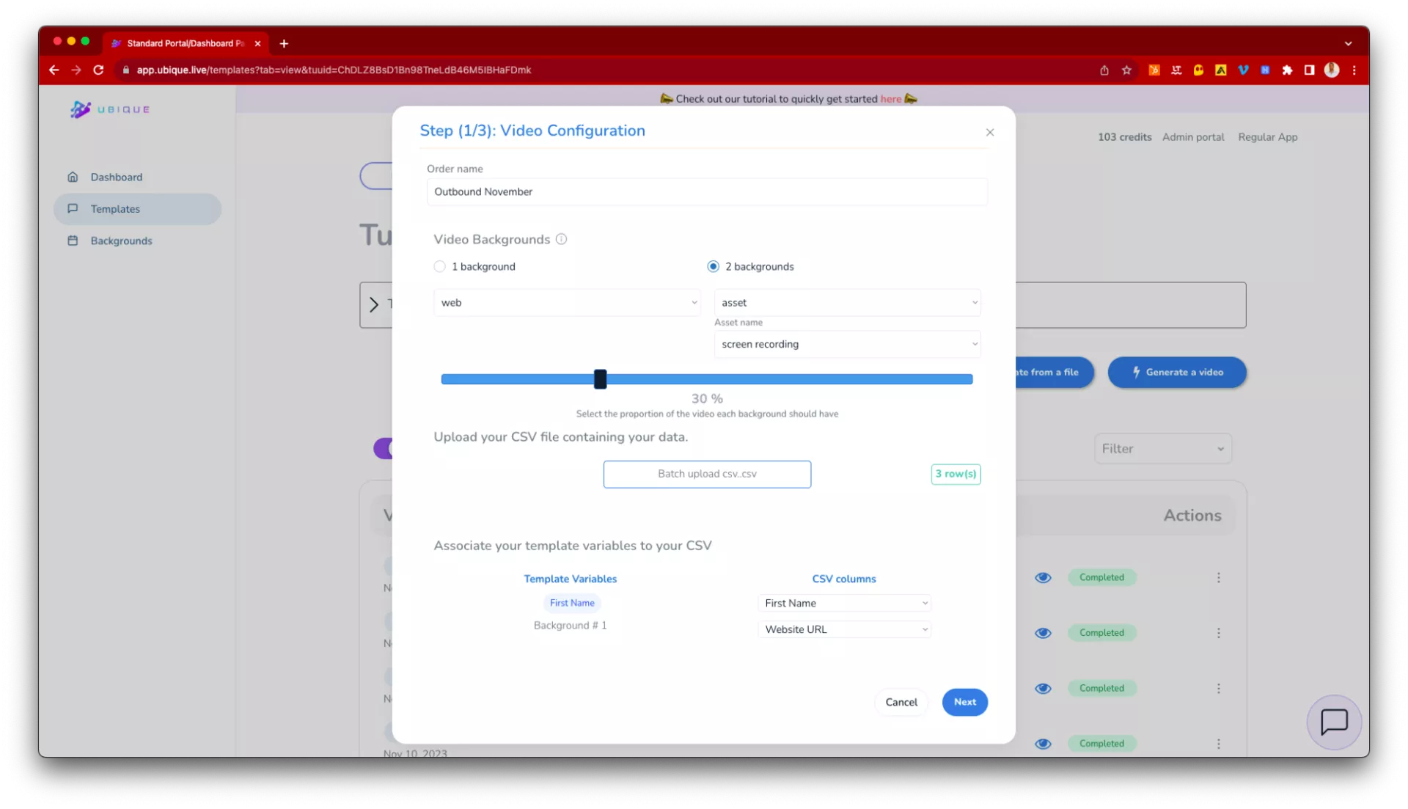Screen dimensions: 1408x809
Task: Click the Cancel button
Action: [901, 703]
